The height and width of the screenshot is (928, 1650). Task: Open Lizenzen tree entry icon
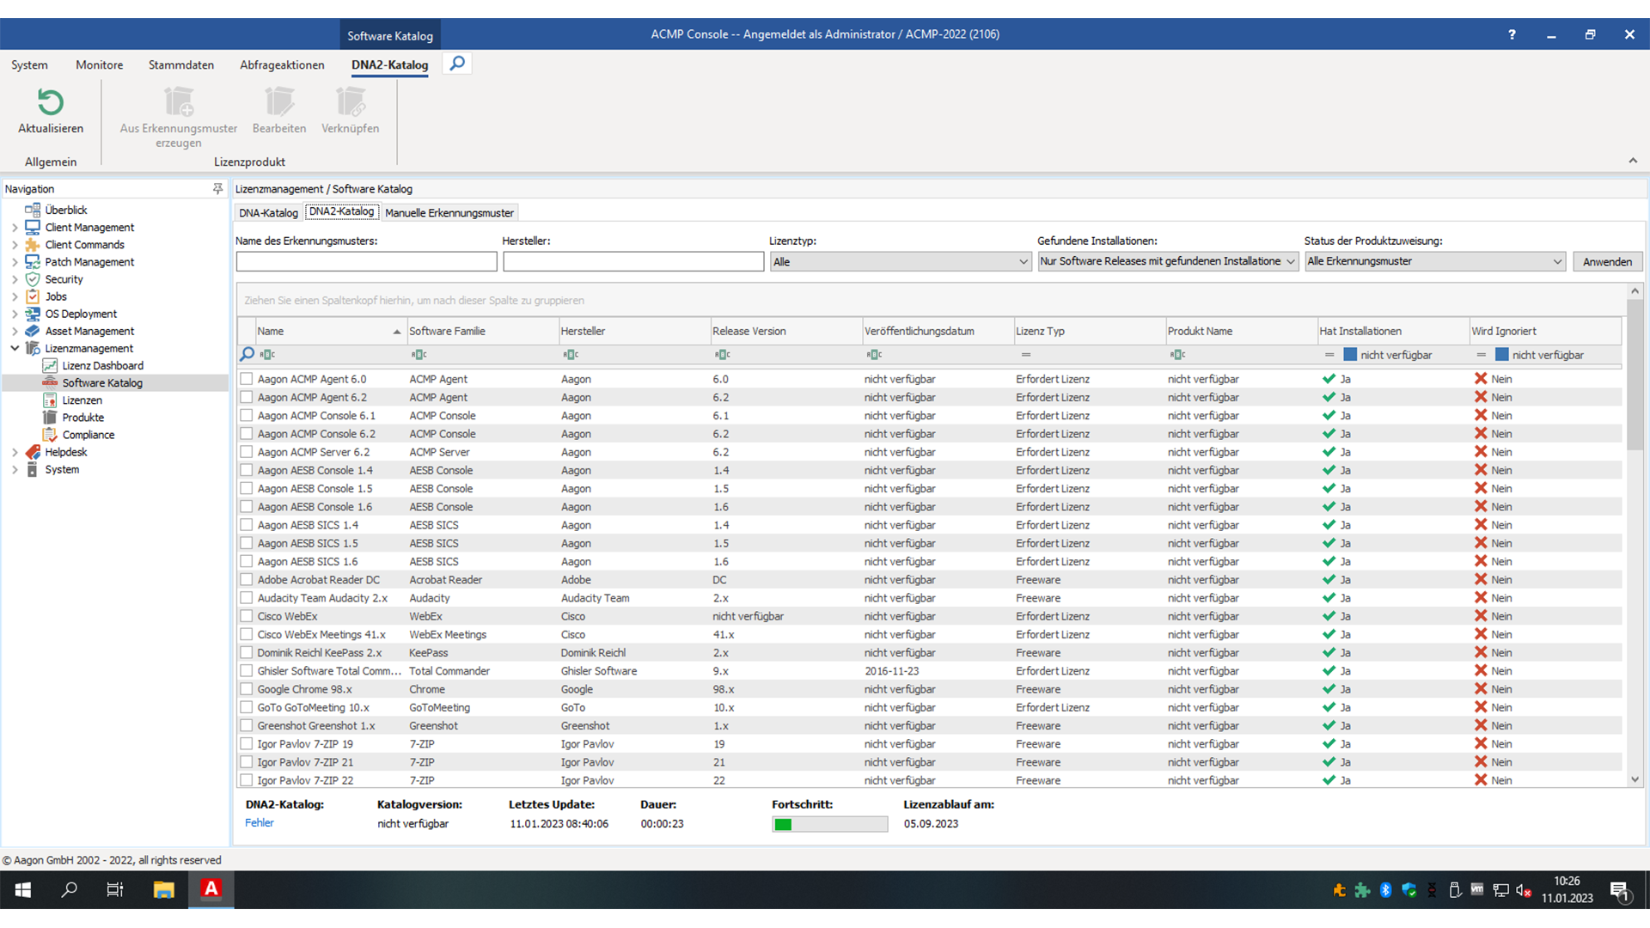coord(50,400)
